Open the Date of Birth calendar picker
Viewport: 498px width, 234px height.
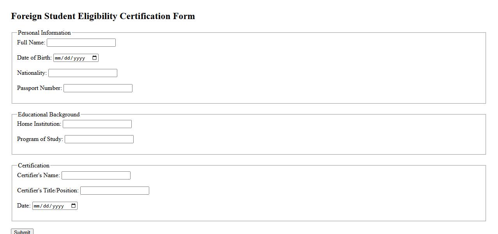click(x=94, y=58)
